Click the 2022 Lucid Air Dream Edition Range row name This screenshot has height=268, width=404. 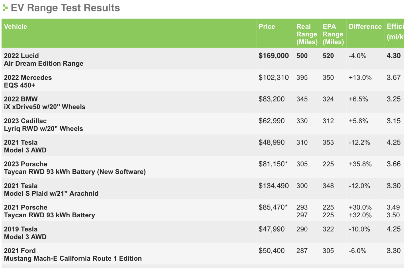coord(44,60)
